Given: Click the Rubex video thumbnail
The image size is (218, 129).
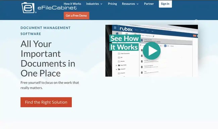Looking at the screenshot, I should 152,51.
